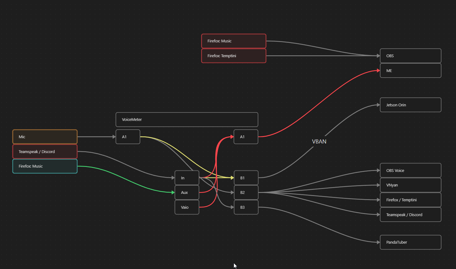Select the orange Mic node
This screenshot has width=456, height=269.
pyautogui.click(x=45, y=137)
